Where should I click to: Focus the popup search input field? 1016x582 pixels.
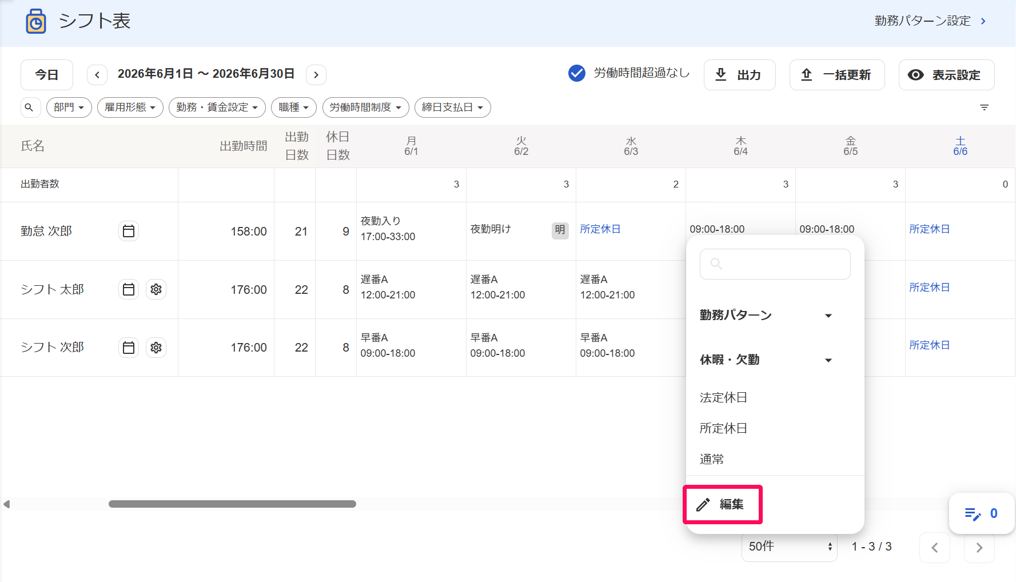pyautogui.click(x=775, y=264)
